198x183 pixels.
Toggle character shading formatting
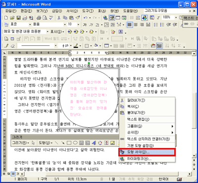(x=113, y=25)
